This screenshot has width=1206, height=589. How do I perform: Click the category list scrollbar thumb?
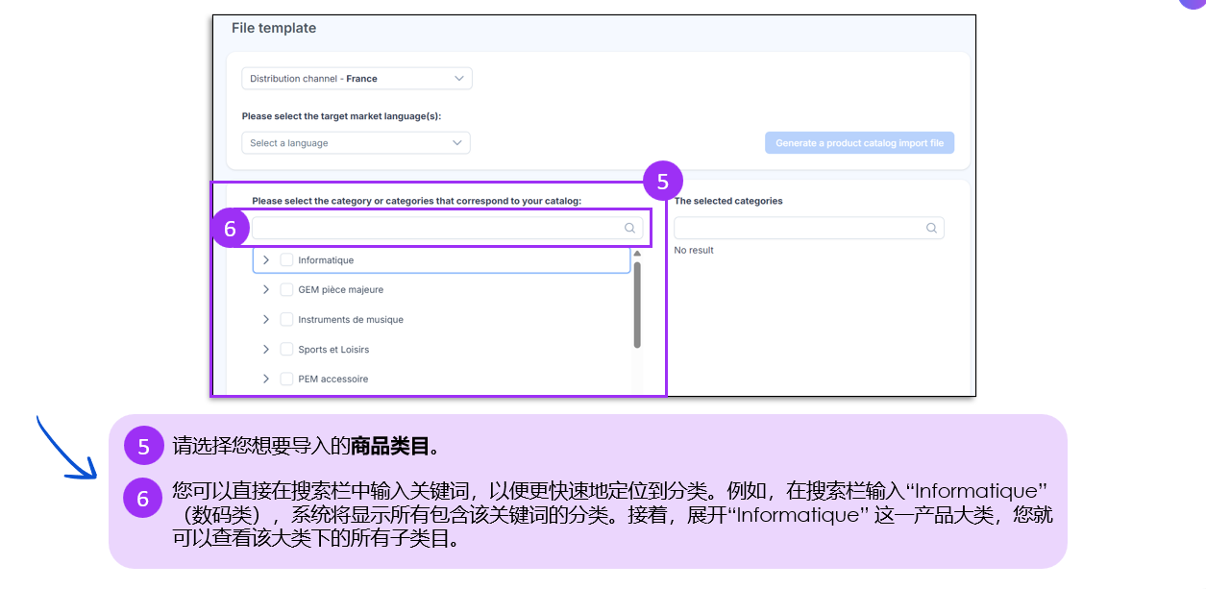(x=637, y=304)
